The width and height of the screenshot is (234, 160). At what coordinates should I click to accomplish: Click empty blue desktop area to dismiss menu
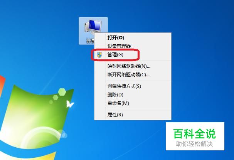click(x=194, y=60)
